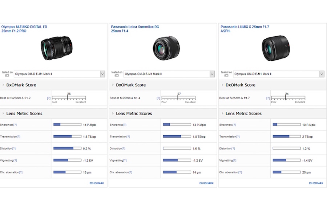327x208 pixels.
Task: Click the camera icon under Summilux lens
Action: click(117, 75)
